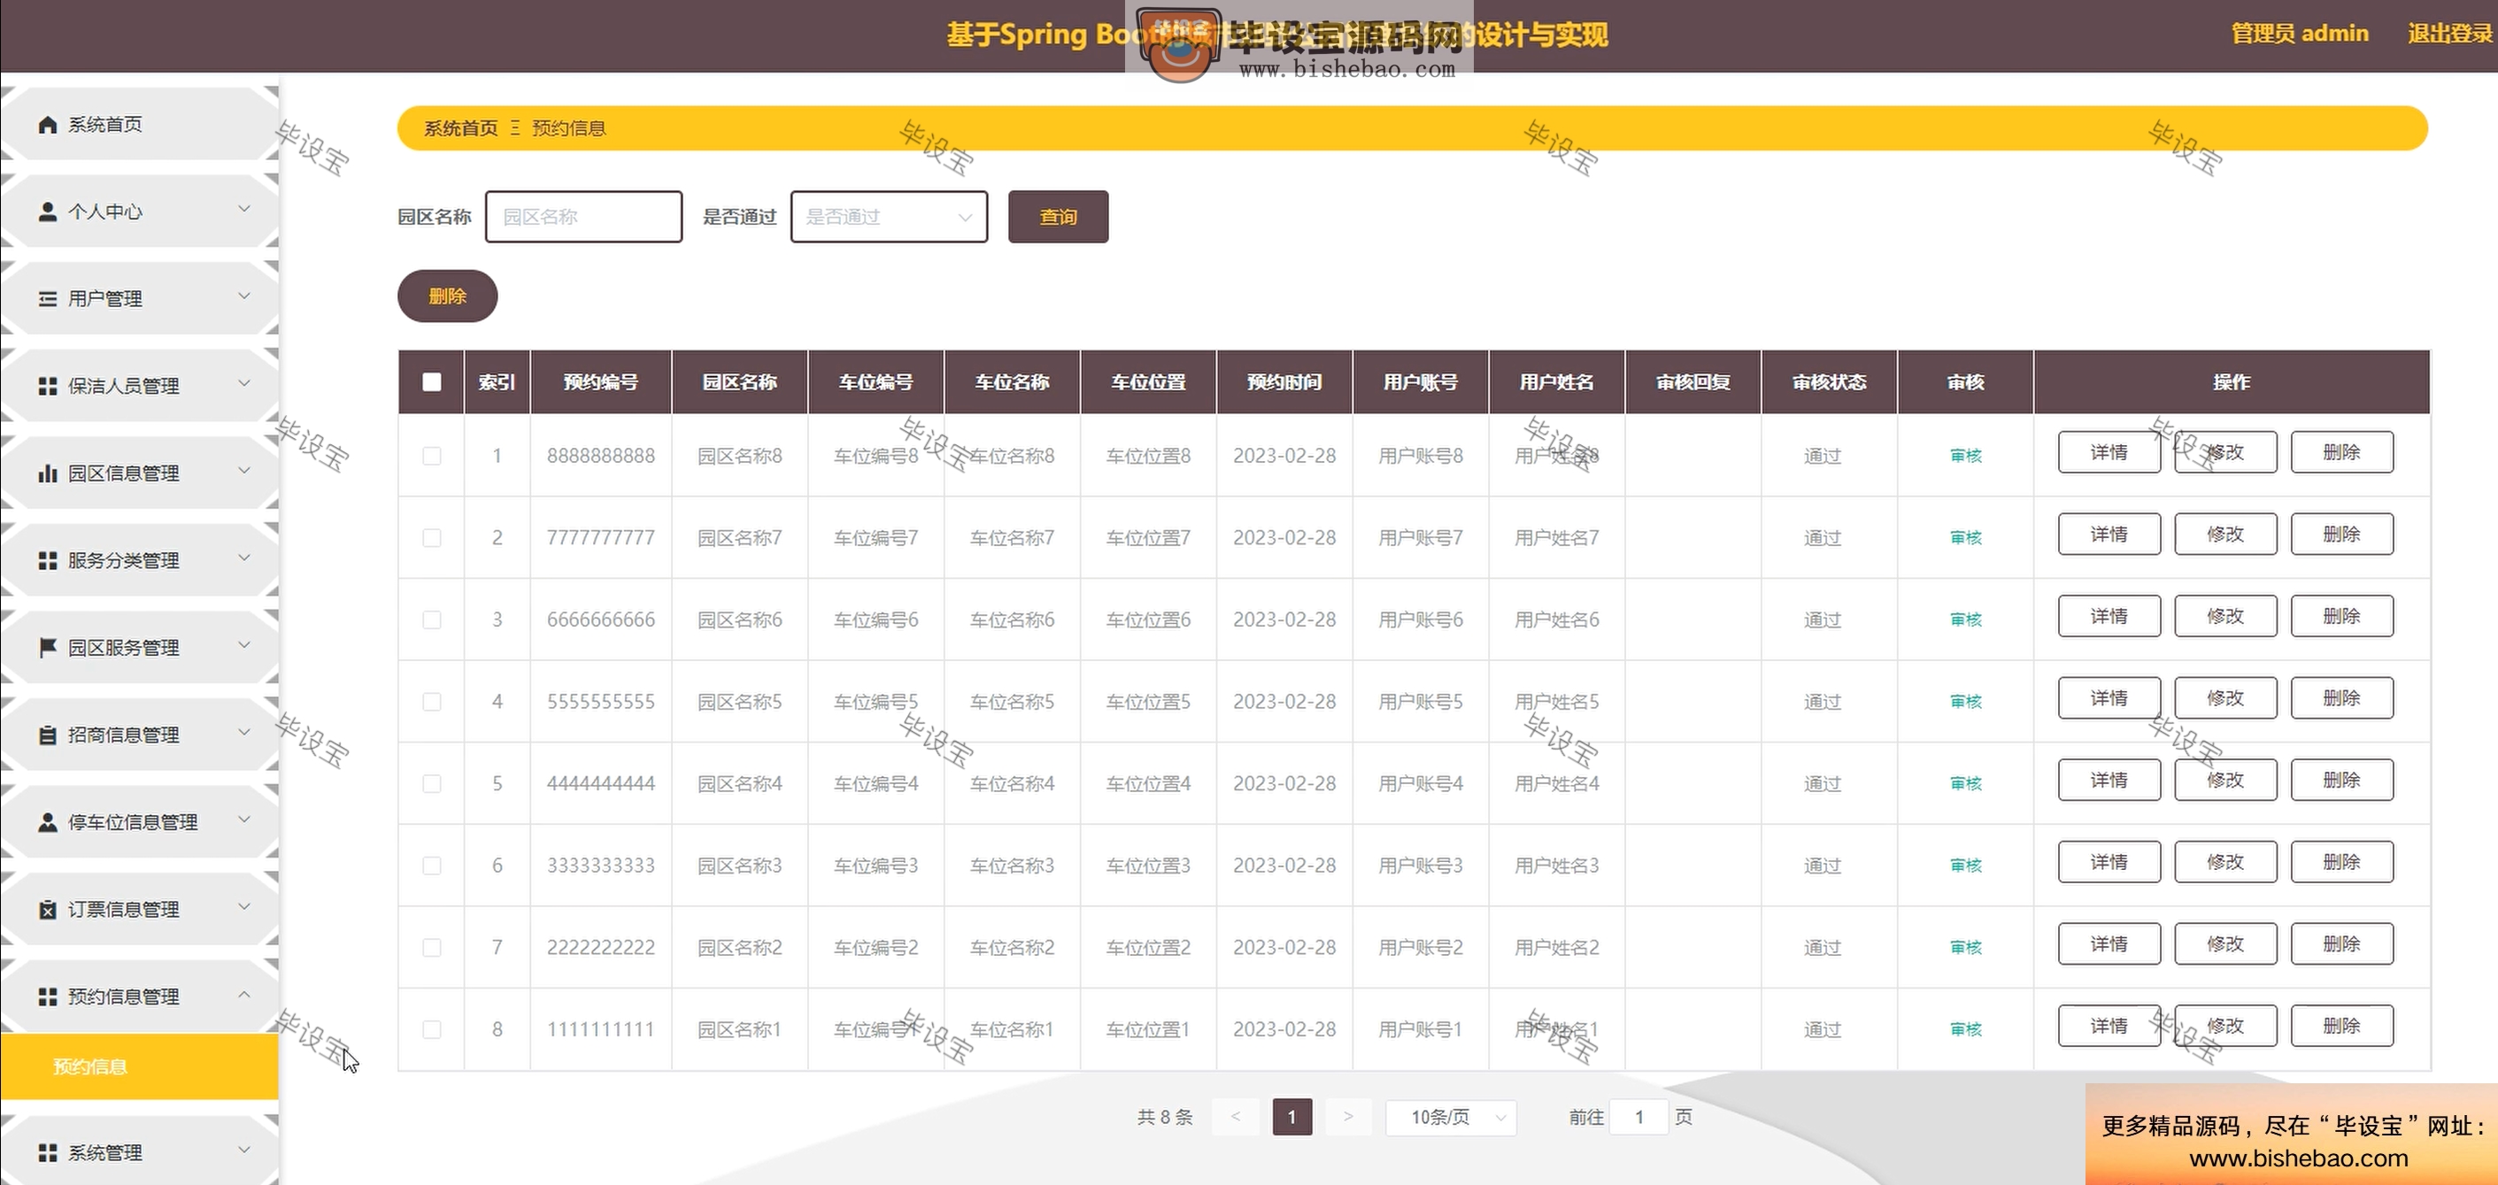Click the 预约时间 column header
Screen dimensions: 2498x1185
(1284, 382)
